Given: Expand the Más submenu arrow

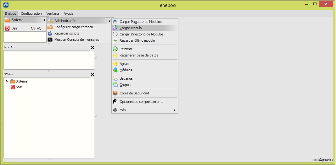Looking at the screenshot, I should coord(174,110).
